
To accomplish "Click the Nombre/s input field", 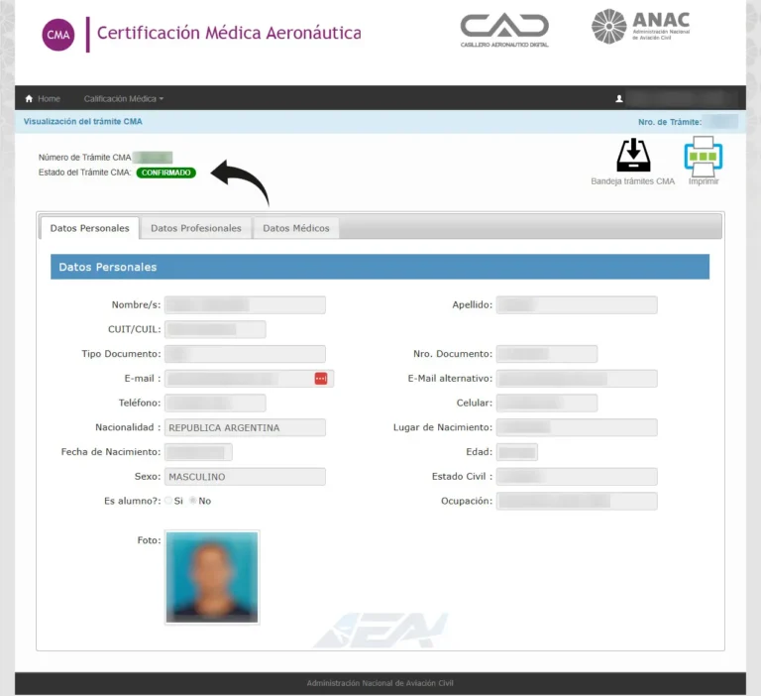I will (x=245, y=305).
